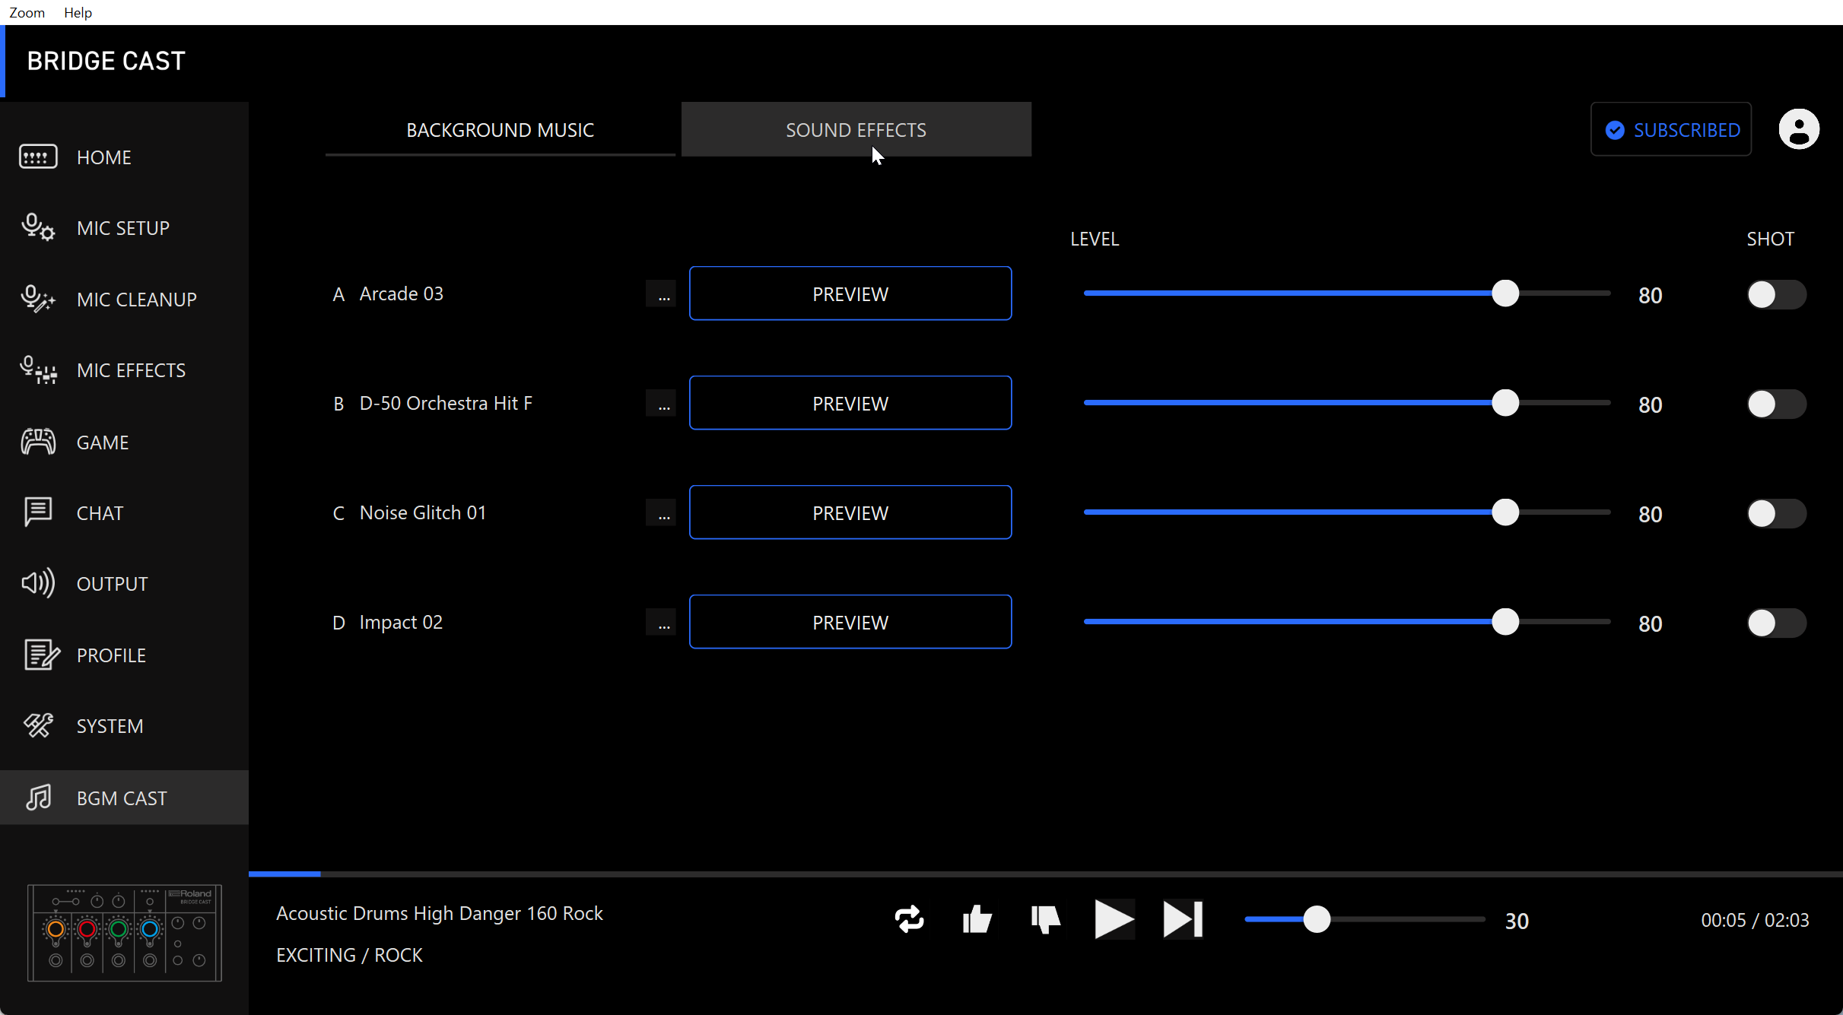Open the SYSTEM page label
The width and height of the screenshot is (1843, 1015).
[x=110, y=726]
